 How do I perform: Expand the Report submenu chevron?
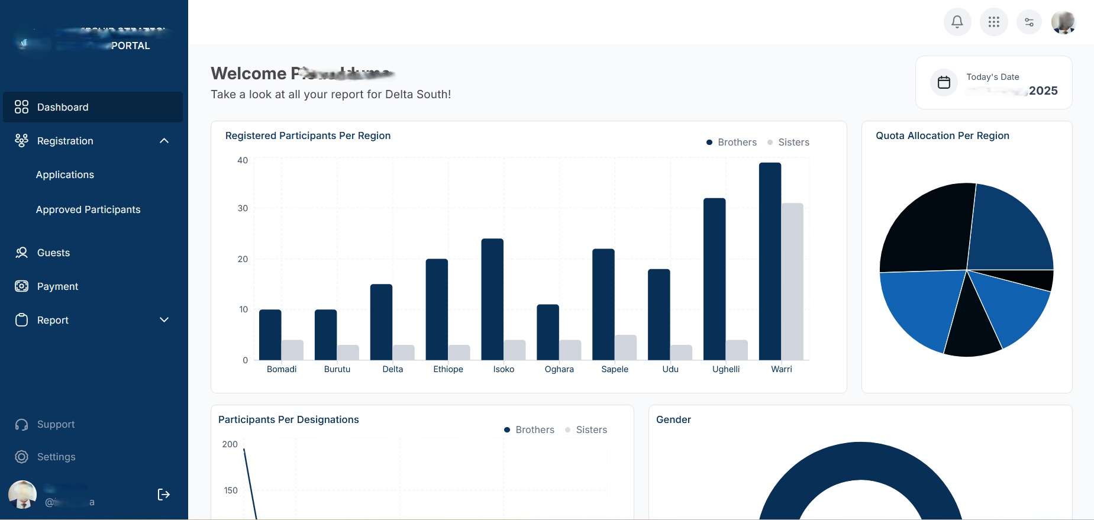[x=164, y=320]
